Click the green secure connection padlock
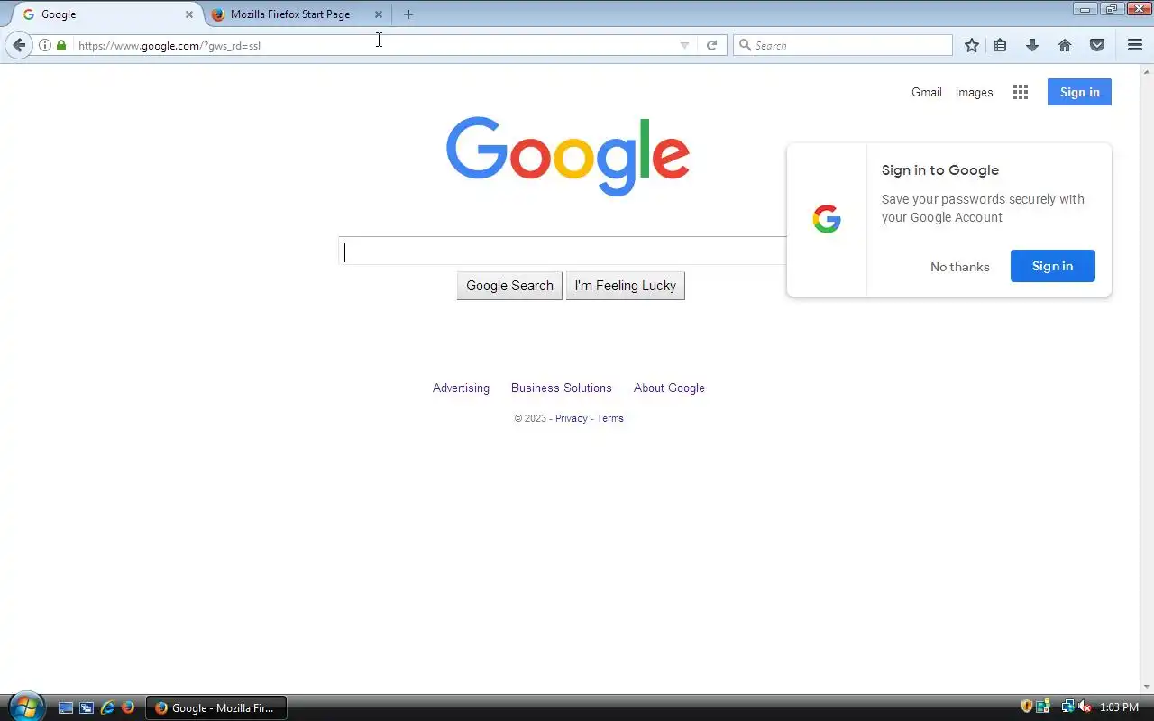 point(61,45)
